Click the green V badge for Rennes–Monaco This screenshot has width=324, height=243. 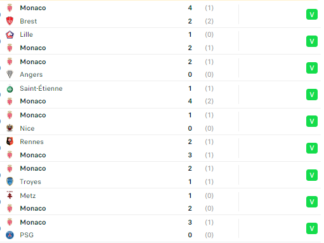pos(312,148)
